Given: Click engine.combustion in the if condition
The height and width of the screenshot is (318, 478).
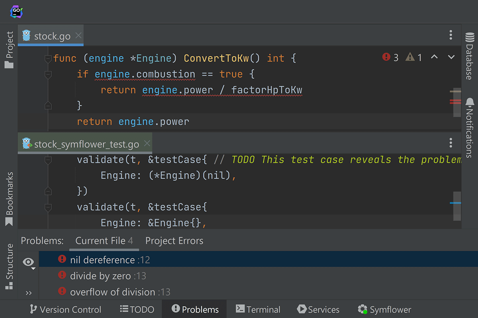Looking at the screenshot, I should coord(145,74).
